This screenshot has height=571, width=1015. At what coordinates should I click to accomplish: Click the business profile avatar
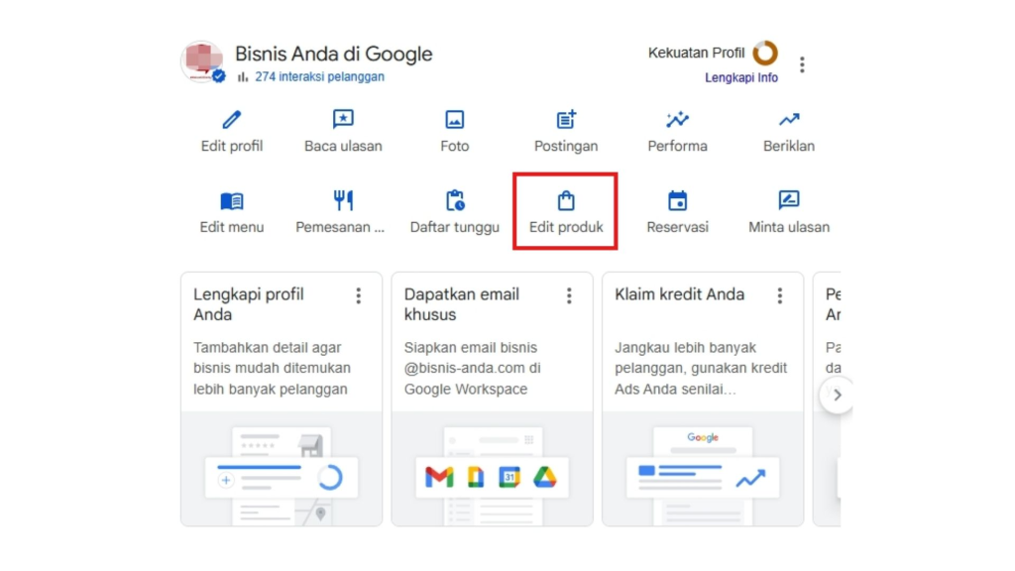coord(202,61)
